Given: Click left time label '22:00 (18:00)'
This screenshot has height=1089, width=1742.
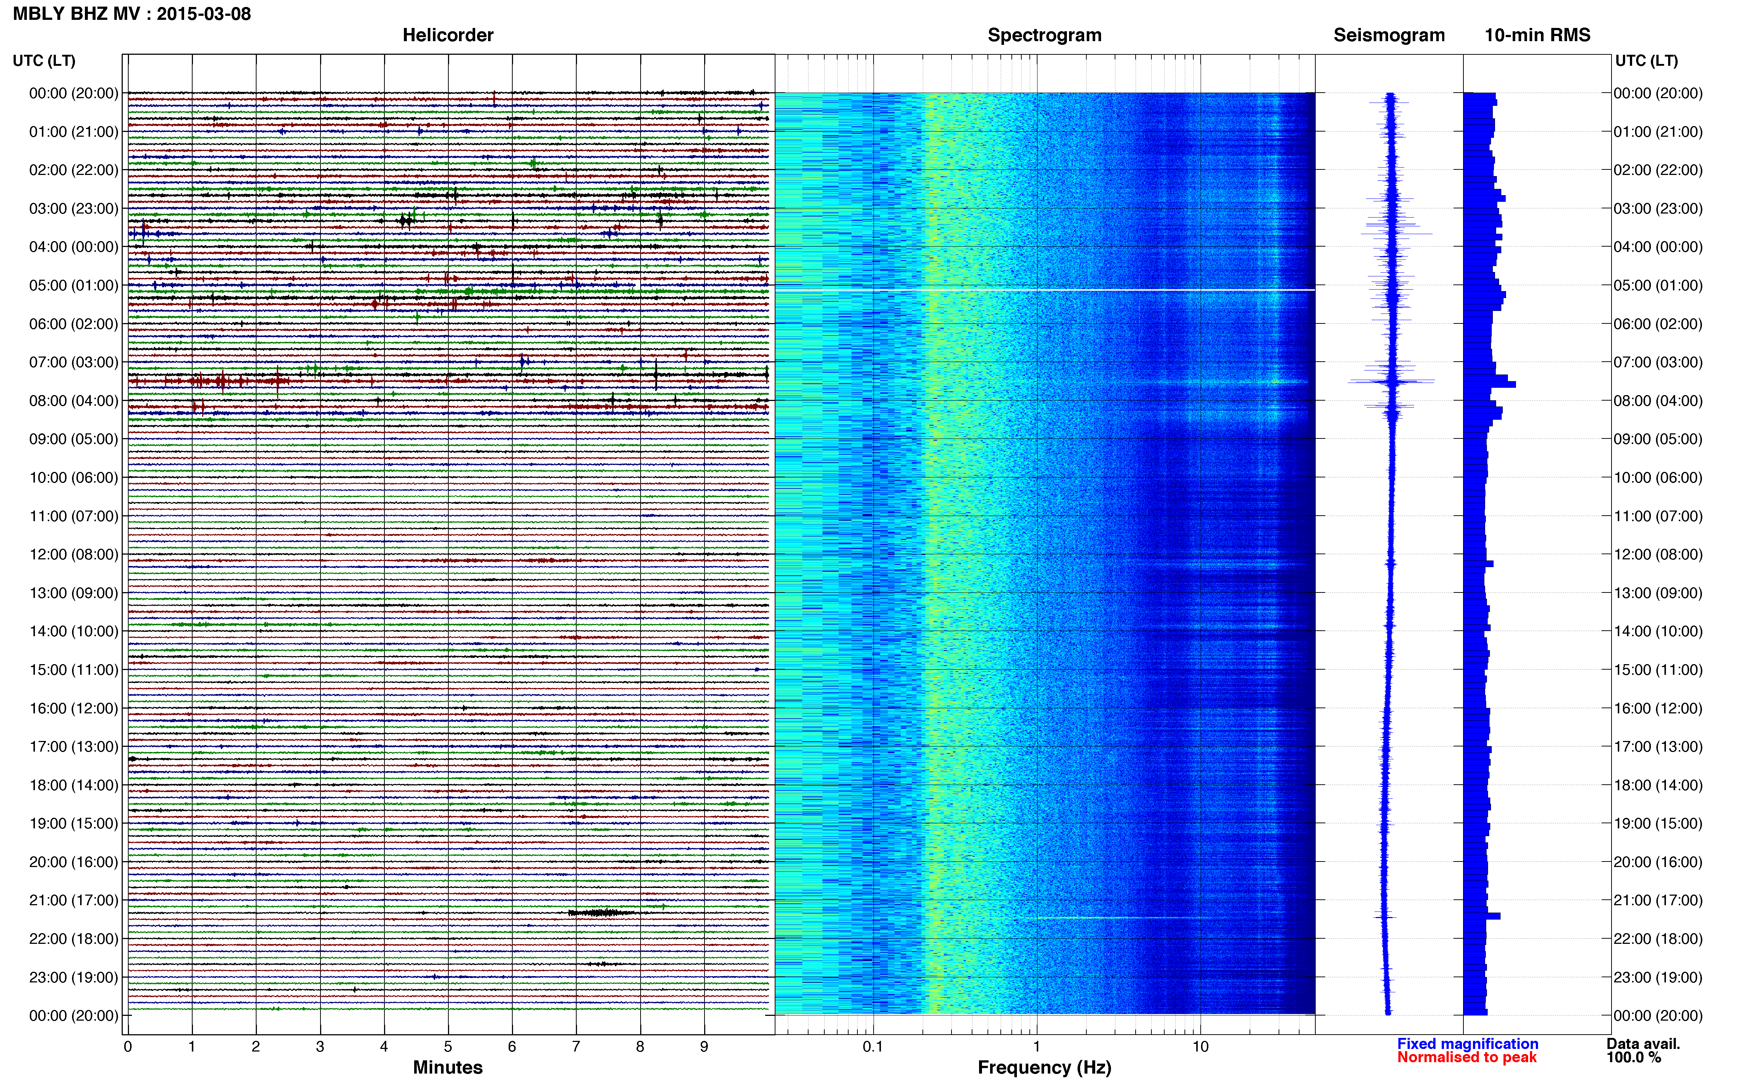Looking at the screenshot, I should [x=74, y=939].
